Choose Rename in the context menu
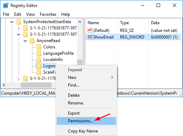Screen dimensions: 183x136 [x=86, y=103]
